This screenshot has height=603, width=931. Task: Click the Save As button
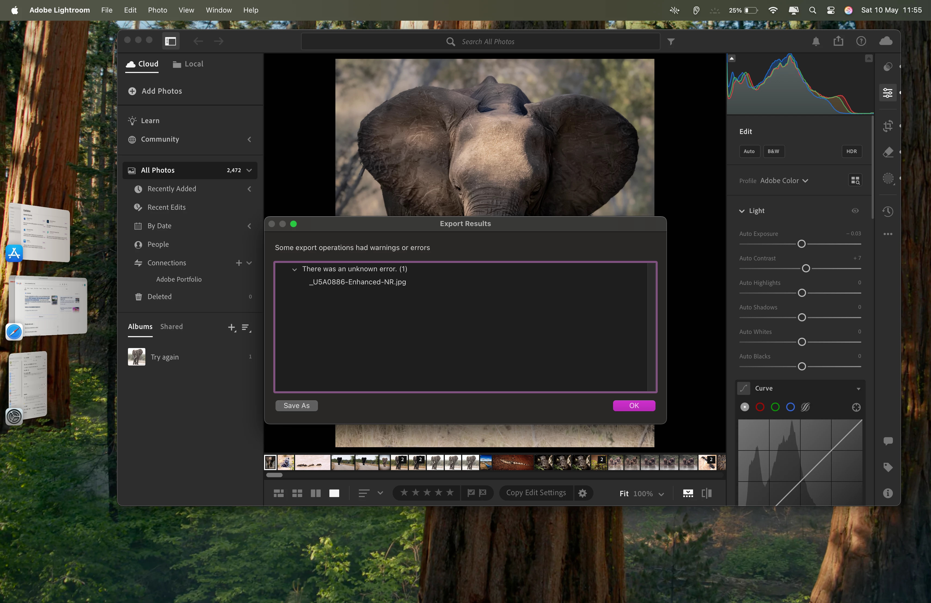[x=296, y=406]
